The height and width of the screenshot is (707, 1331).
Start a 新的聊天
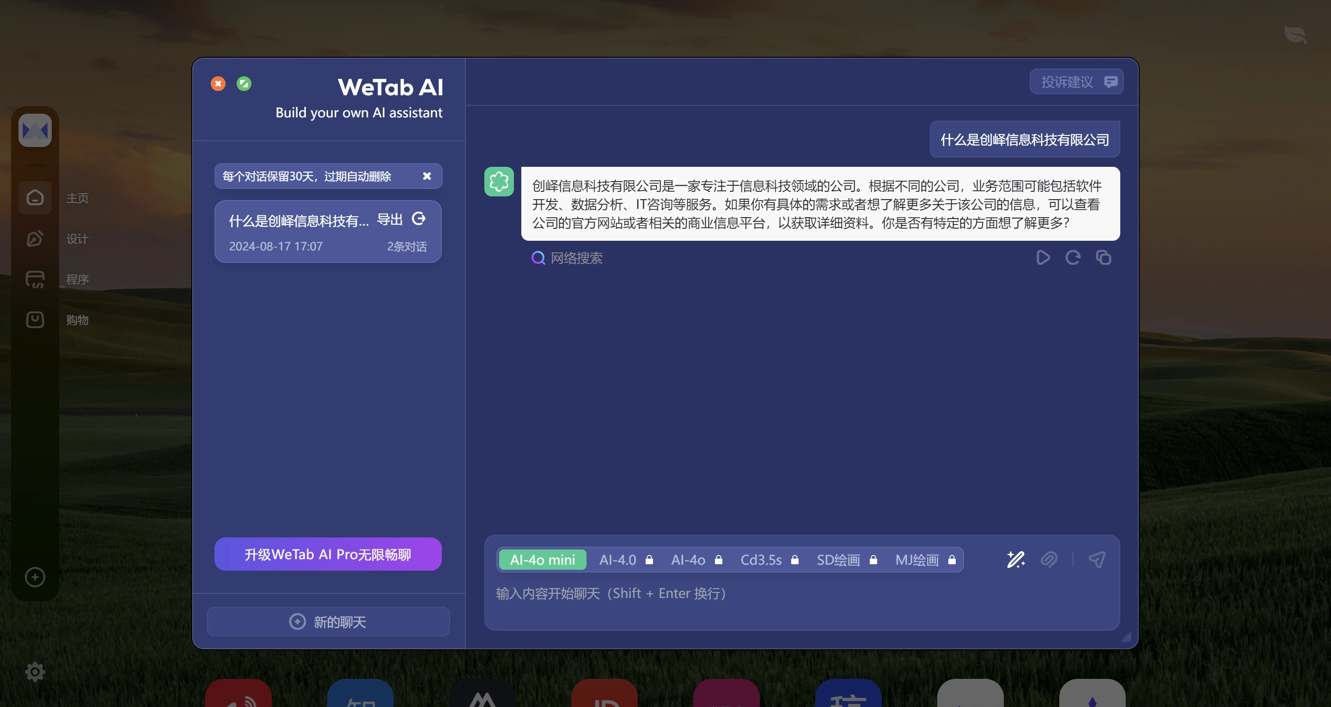(x=328, y=621)
